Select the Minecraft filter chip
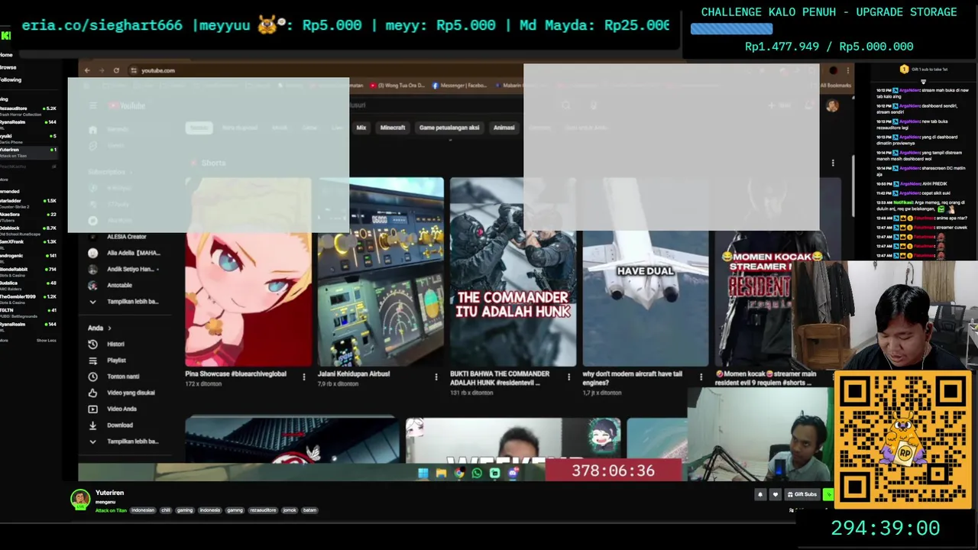 click(x=393, y=128)
